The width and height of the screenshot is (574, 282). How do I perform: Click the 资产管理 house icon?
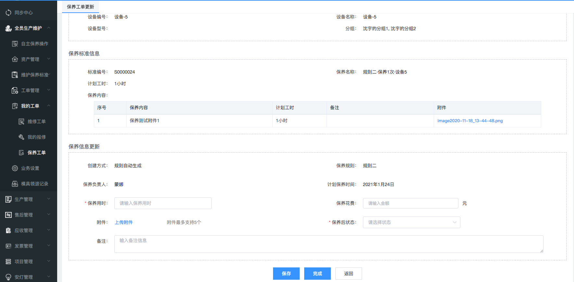click(x=15, y=59)
